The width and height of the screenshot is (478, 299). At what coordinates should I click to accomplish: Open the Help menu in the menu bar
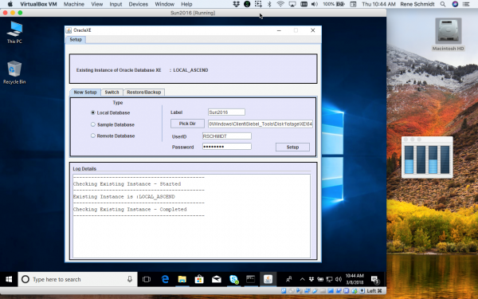click(186, 4)
